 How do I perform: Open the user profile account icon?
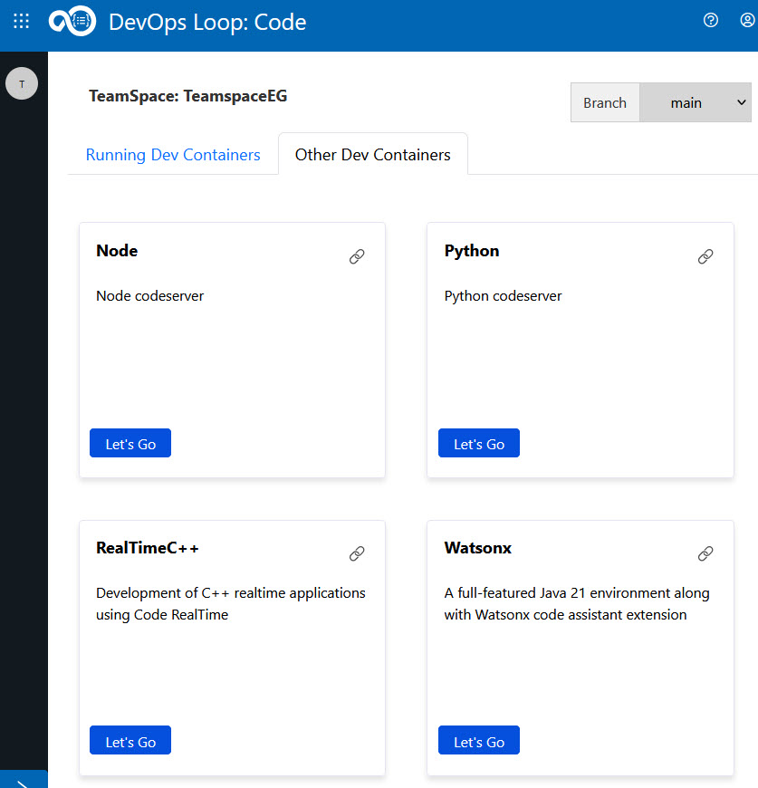coord(746,21)
